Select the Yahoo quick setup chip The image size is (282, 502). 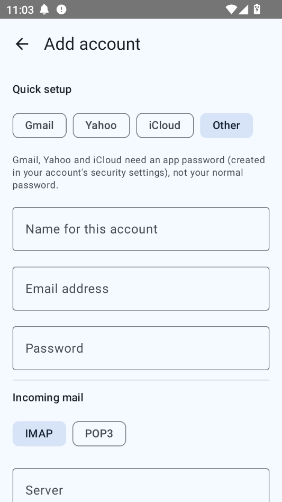102,125
